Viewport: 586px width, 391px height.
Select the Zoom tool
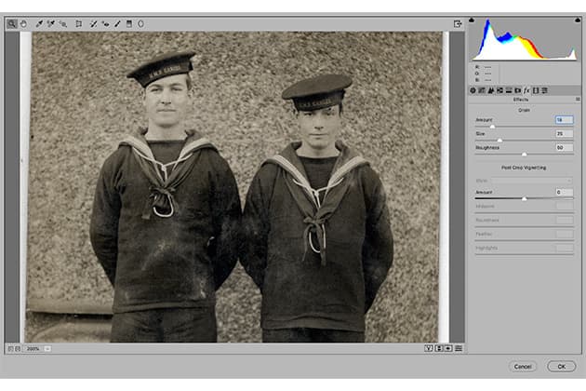coord(12,23)
